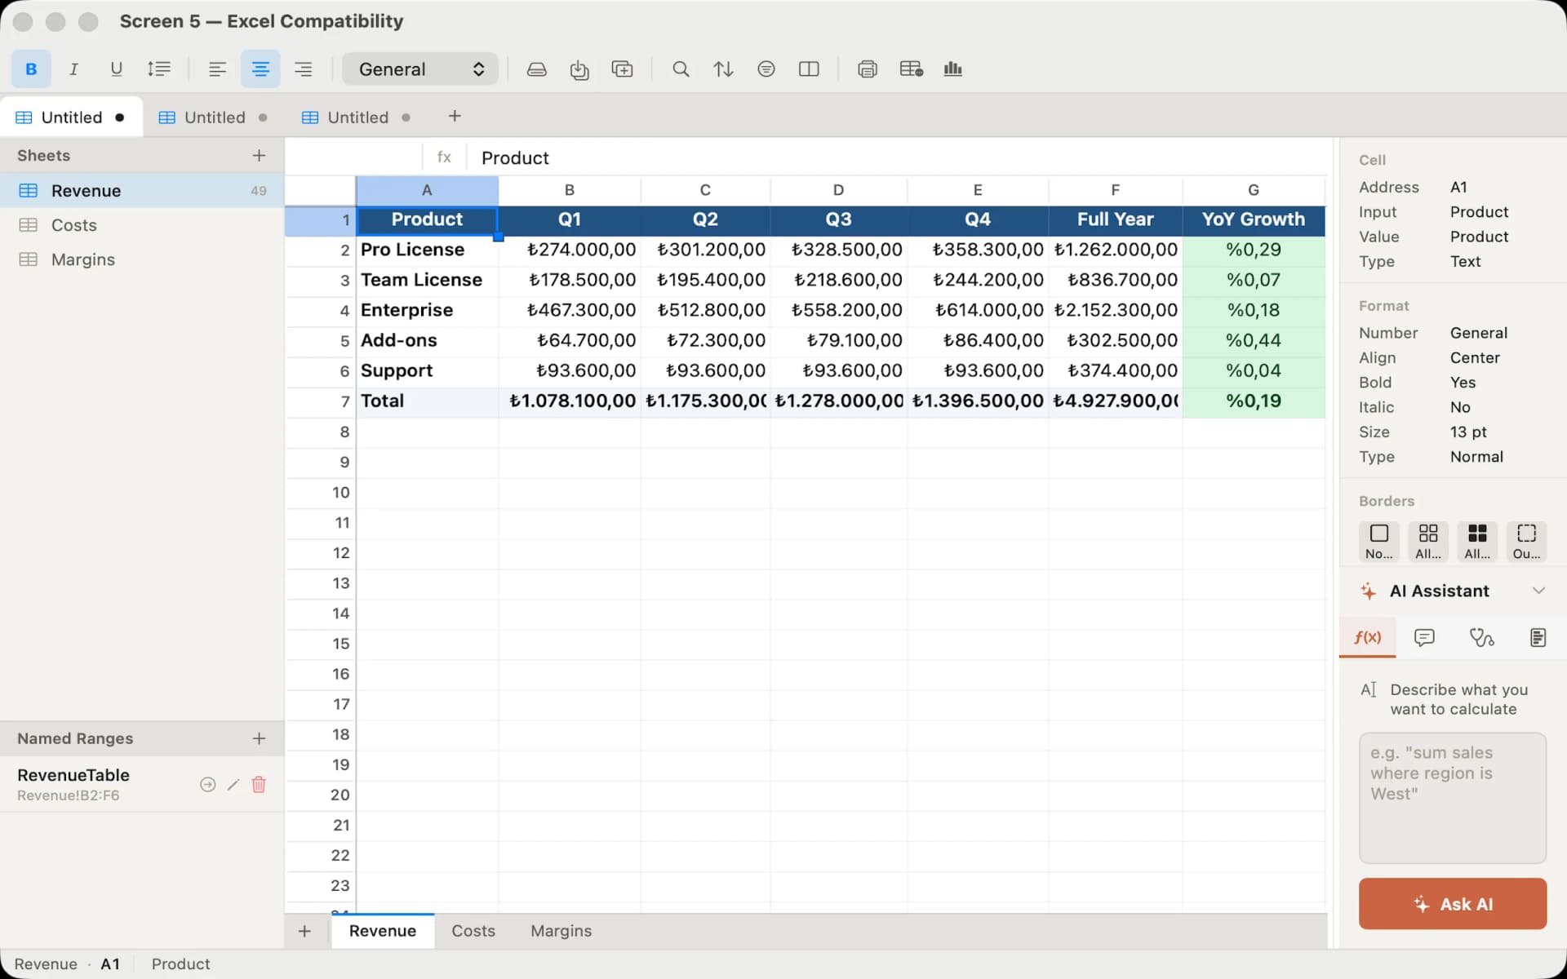Edit the RevenueTable named range
Viewport: 1567px width, 979px height.
point(233,784)
